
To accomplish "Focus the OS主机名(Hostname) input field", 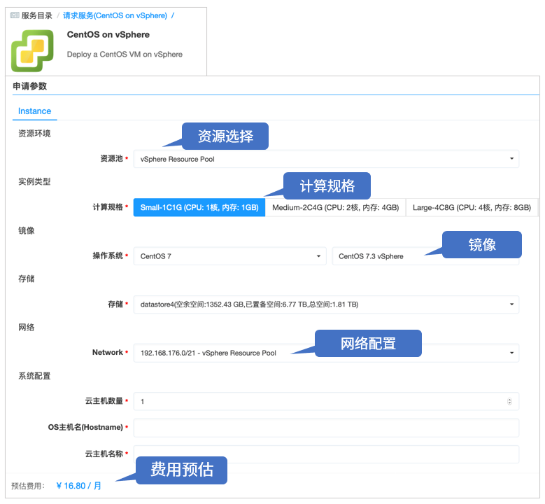I will coord(326,427).
